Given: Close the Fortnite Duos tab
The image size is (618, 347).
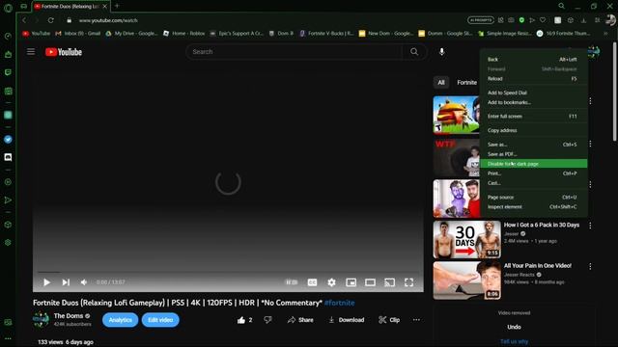Looking at the screenshot, I should [x=105, y=7].
